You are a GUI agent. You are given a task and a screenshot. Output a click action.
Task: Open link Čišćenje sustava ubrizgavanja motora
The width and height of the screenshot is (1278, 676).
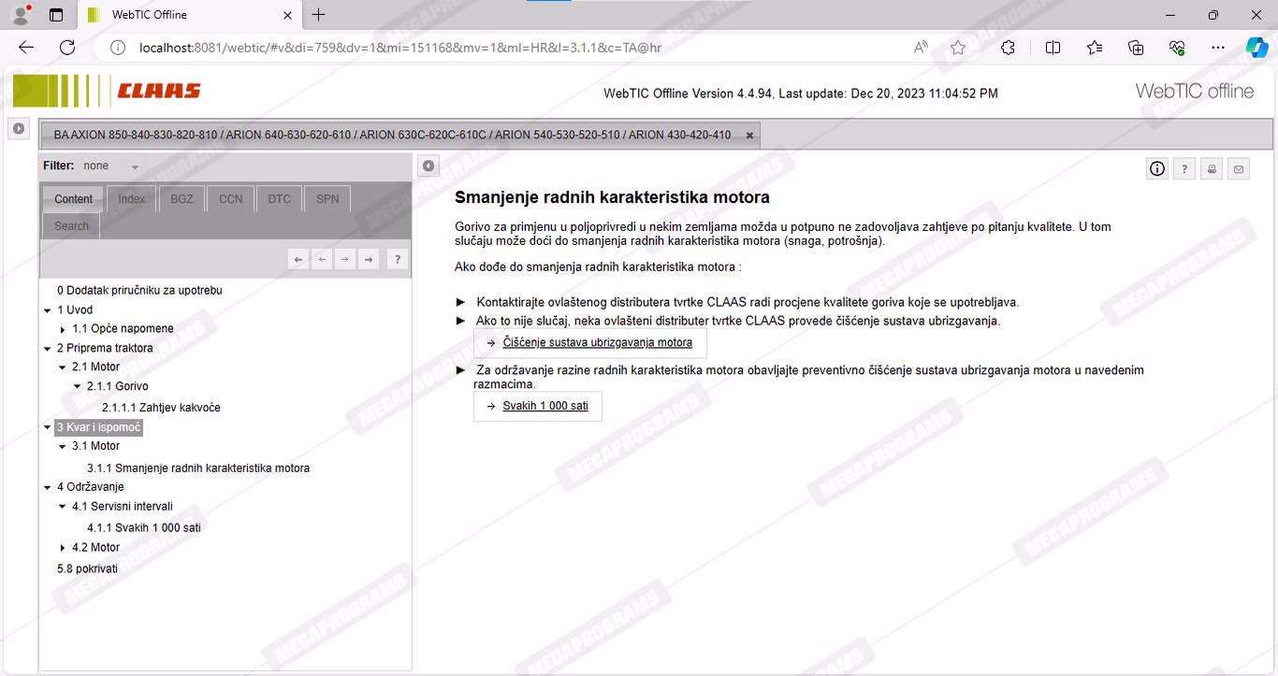[x=597, y=343]
